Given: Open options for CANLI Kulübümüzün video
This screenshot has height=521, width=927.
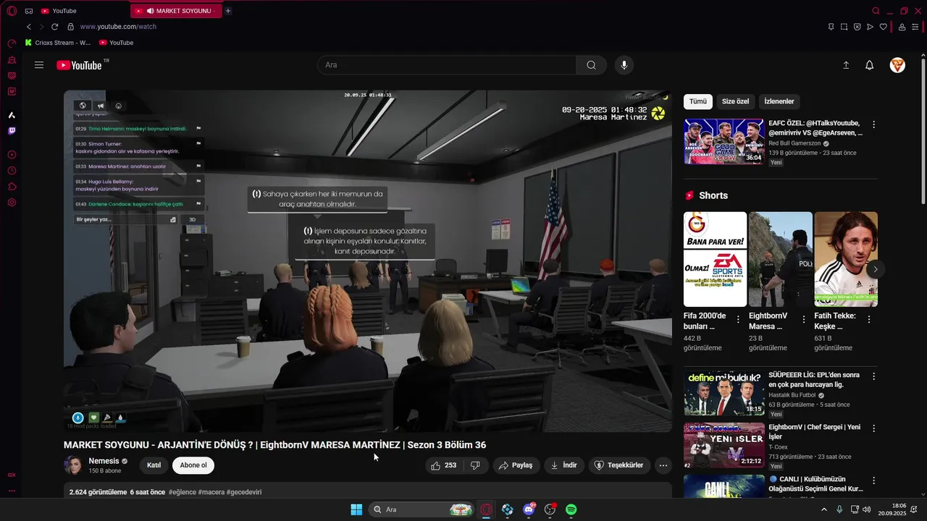Looking at the screenshot, I should coord(873,480).
